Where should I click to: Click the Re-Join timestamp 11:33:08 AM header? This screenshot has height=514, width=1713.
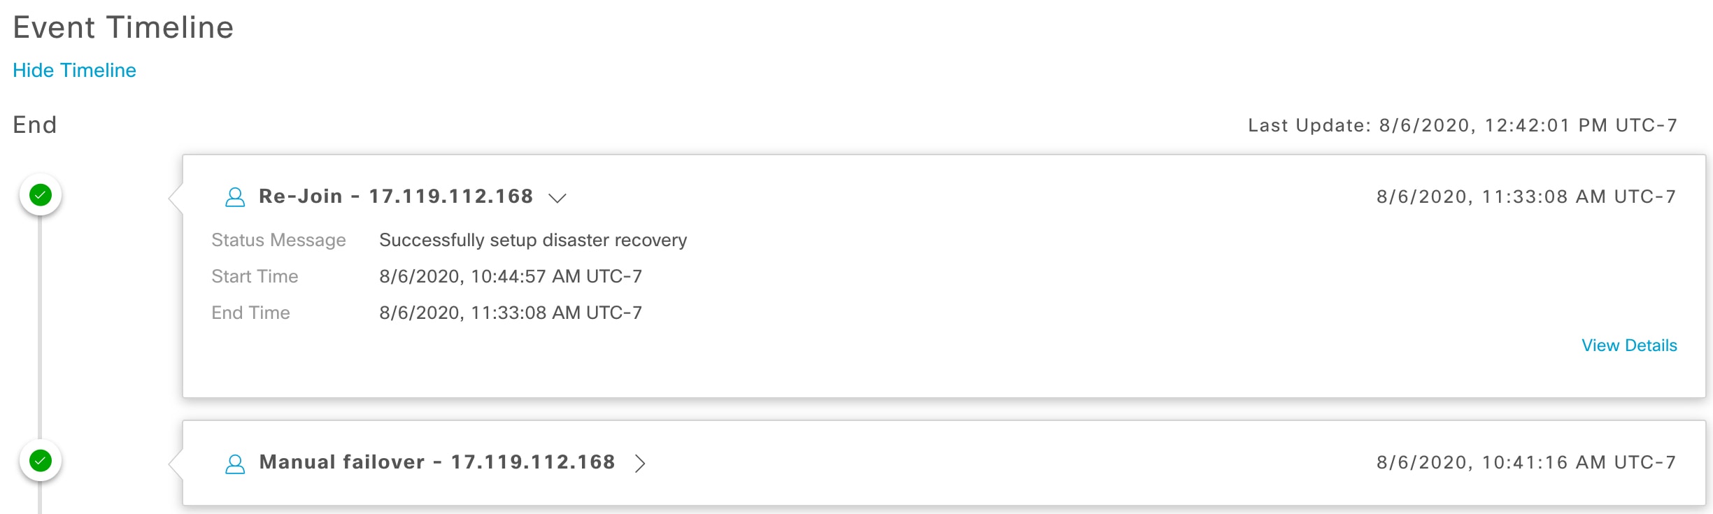[1526, 197]
